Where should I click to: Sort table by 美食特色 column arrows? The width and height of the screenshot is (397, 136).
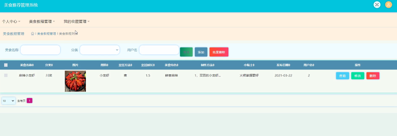point(177,65)
